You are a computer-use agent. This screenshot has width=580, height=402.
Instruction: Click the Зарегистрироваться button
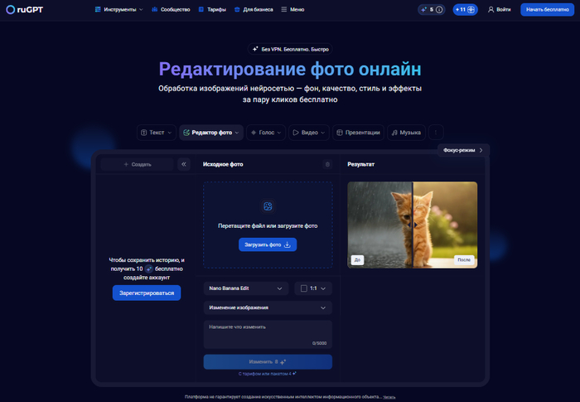coord(147,293)
